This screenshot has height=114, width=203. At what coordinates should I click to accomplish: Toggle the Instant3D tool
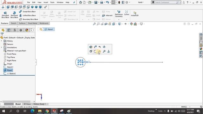click(134, 14)
